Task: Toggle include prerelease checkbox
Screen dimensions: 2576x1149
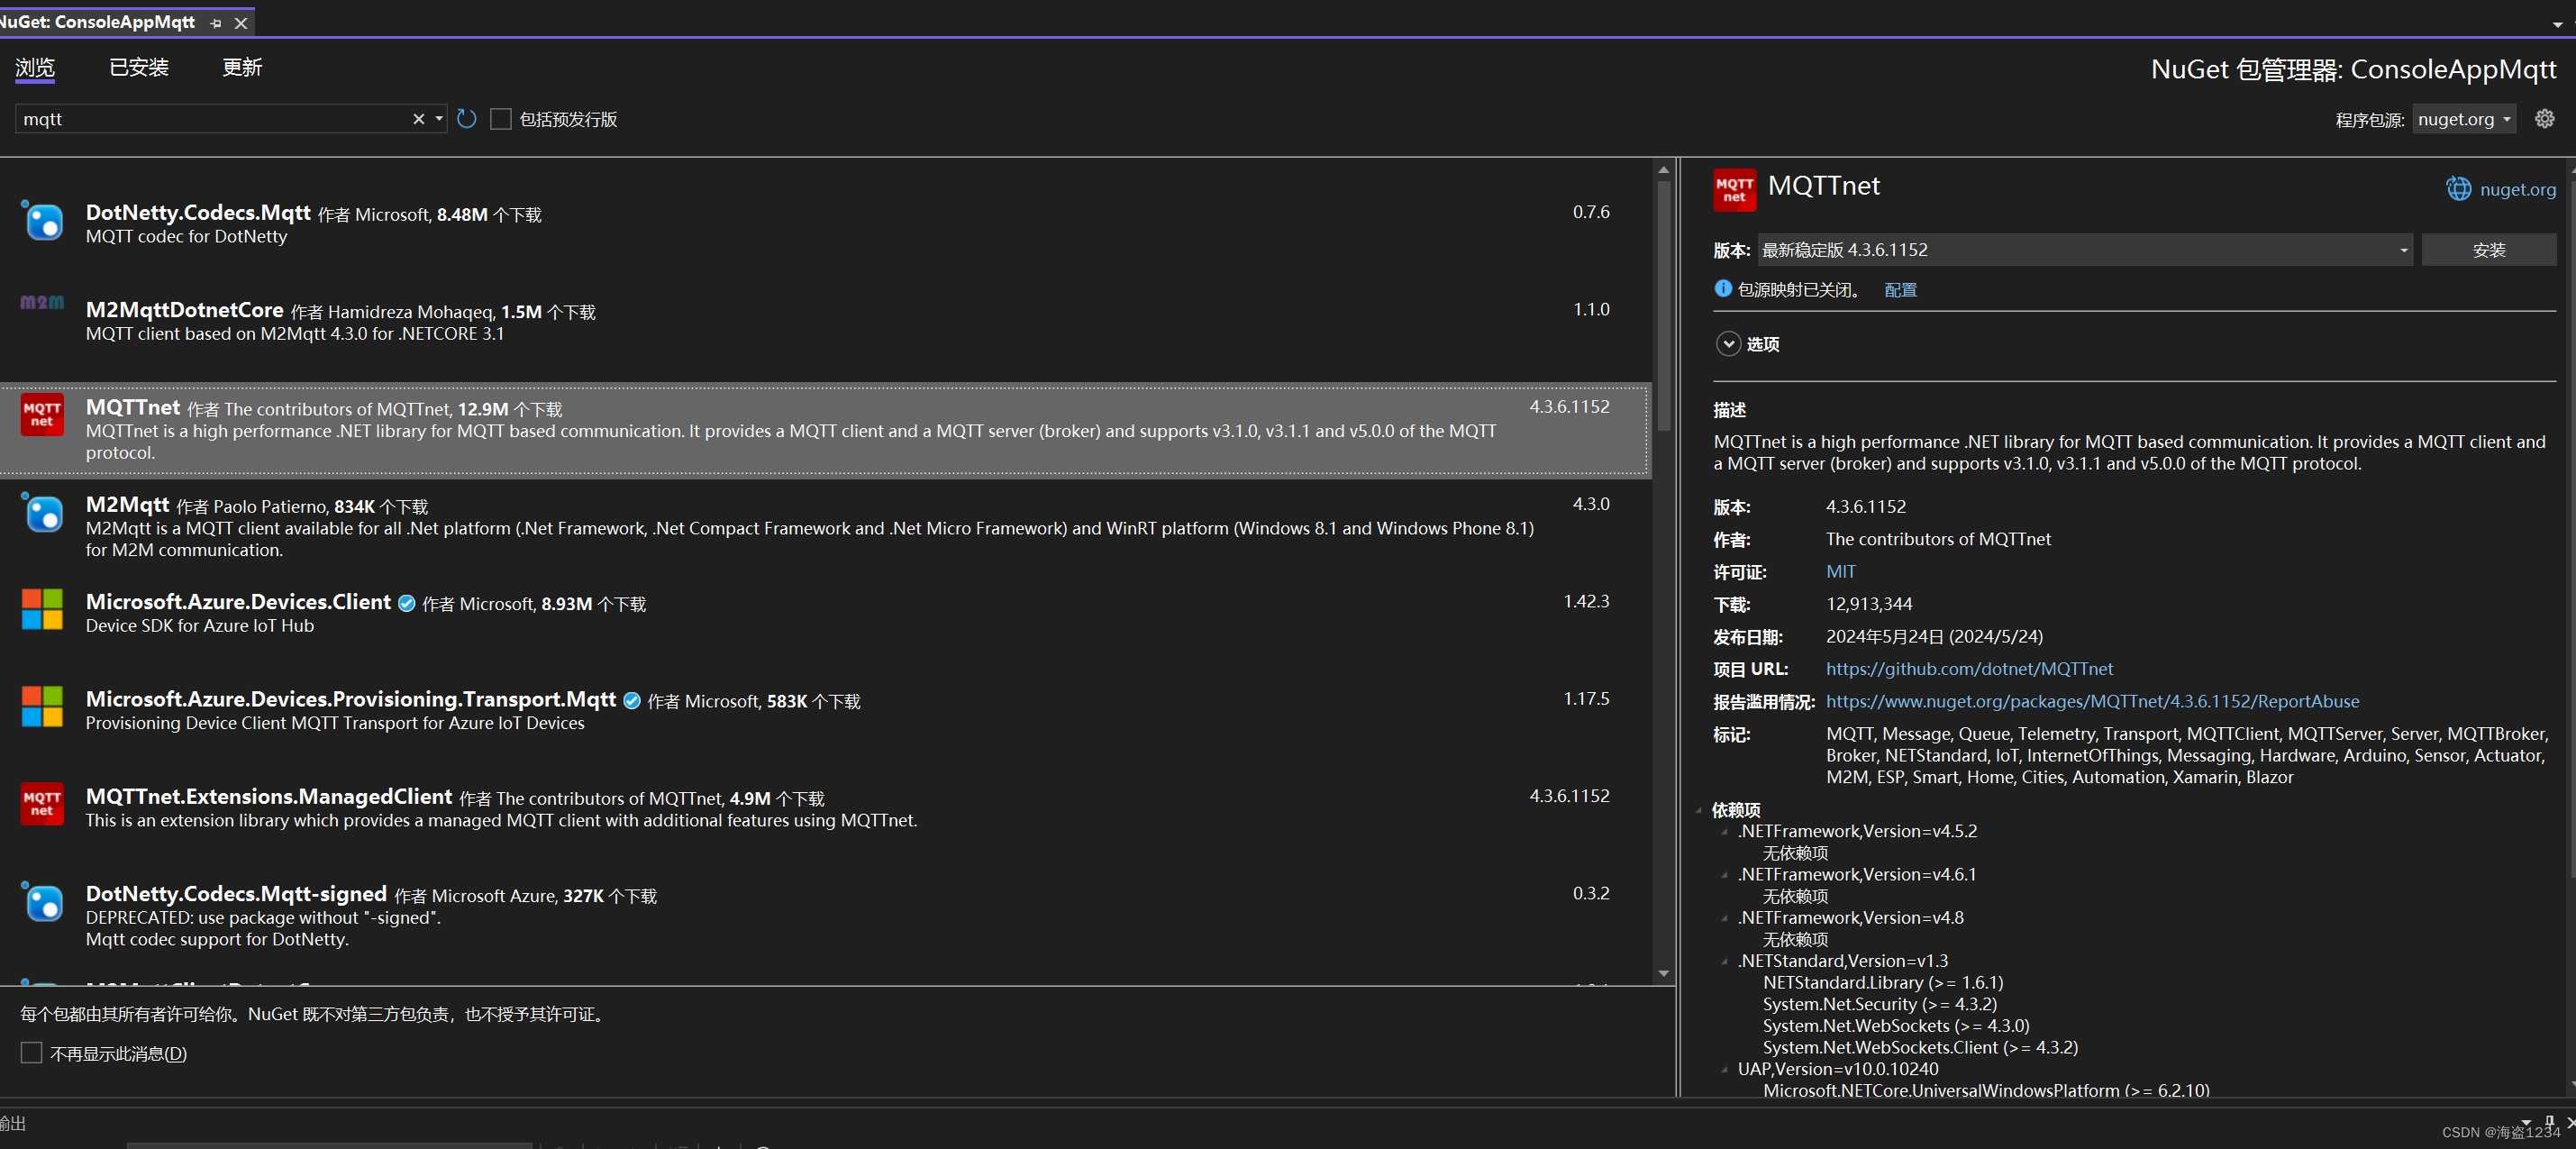Action: [x=501, y=119]
